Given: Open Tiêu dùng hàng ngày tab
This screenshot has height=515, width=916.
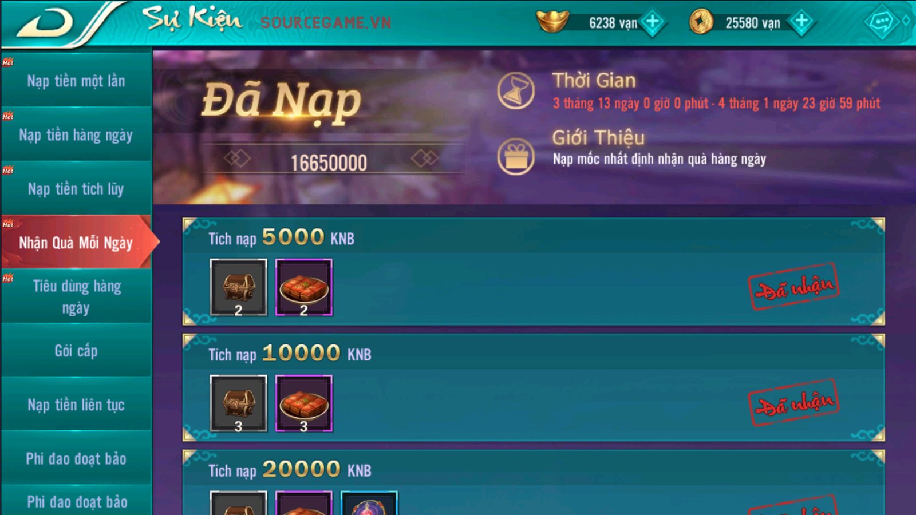Looking at the screenshot, I should click(x=76, y=296).
